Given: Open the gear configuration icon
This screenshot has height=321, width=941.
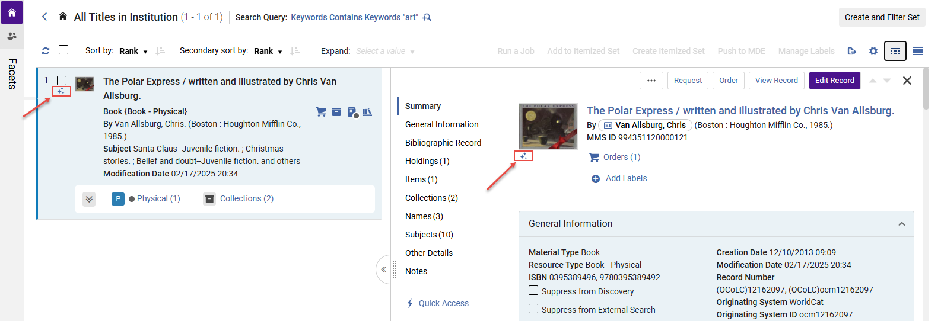Looking at the screenshot, I should click(x=873, y=51).
